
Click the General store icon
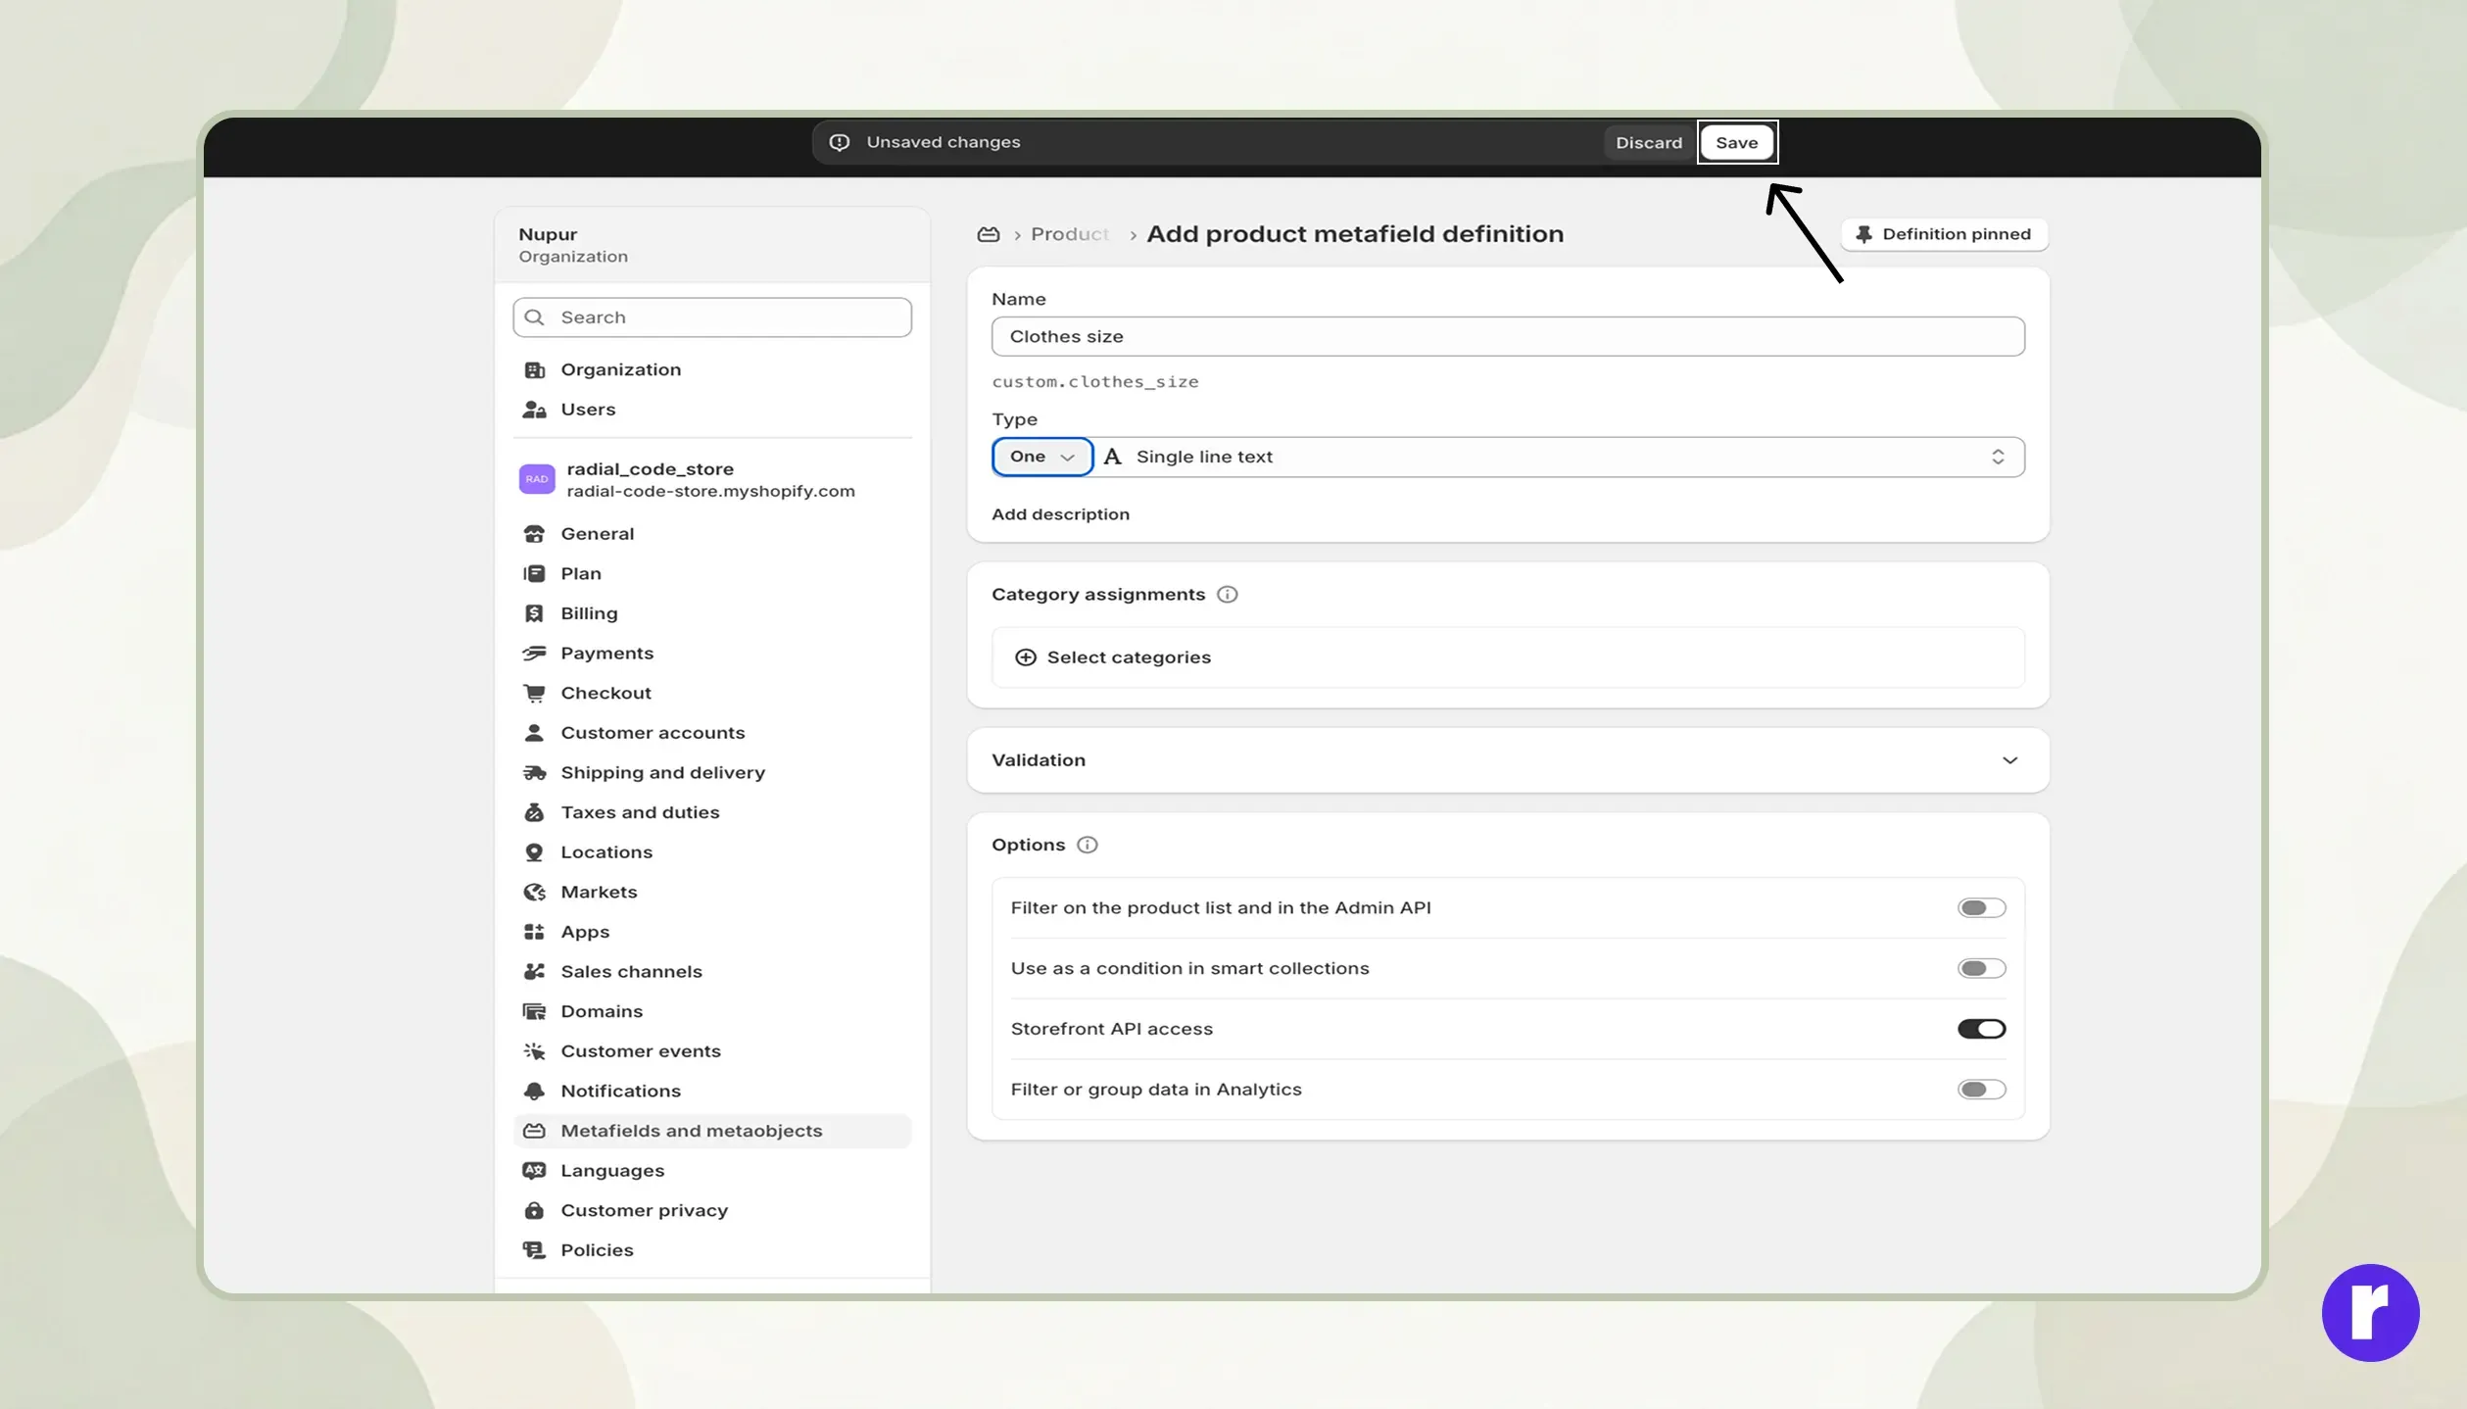click(x=534, y=534)
